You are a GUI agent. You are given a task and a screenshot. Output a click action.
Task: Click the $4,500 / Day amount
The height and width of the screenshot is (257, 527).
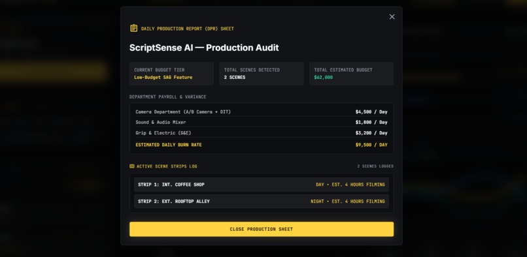tap(371, 112)
